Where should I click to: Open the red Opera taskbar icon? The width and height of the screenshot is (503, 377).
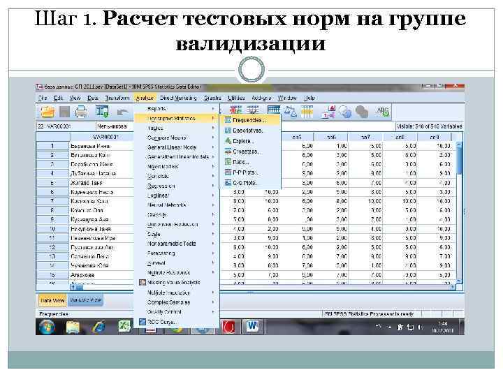[228, 327]
